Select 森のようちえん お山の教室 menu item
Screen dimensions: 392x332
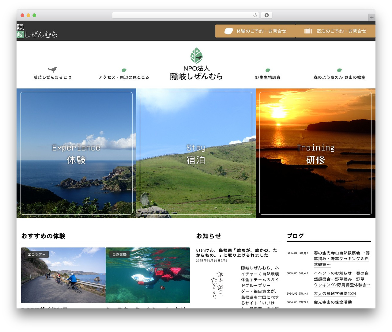click(x=339, y=77)
